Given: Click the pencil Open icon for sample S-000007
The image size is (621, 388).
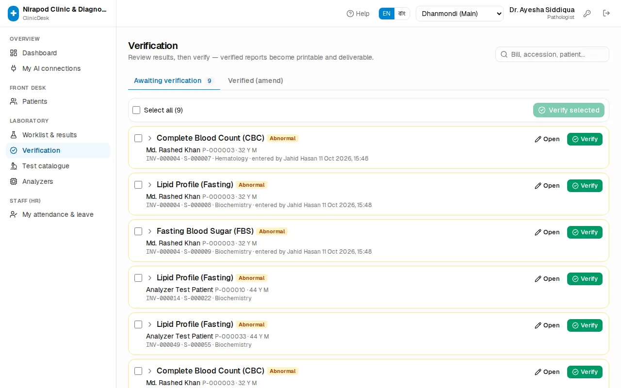Looking at the screenshot, I should click(x=538, y=139).
